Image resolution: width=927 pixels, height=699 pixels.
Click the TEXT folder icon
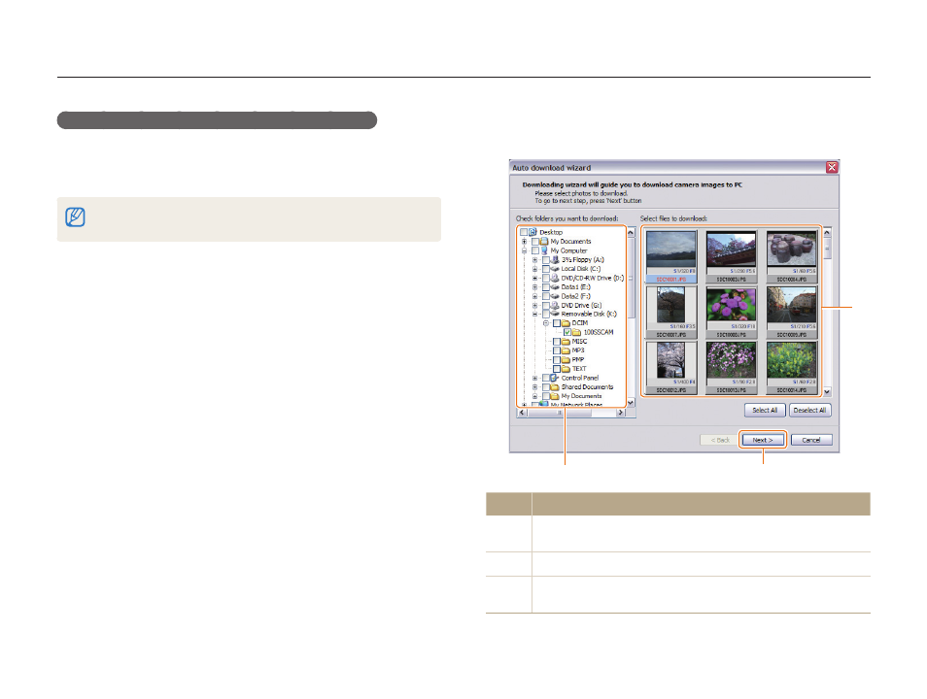click(x=566, y=369)
